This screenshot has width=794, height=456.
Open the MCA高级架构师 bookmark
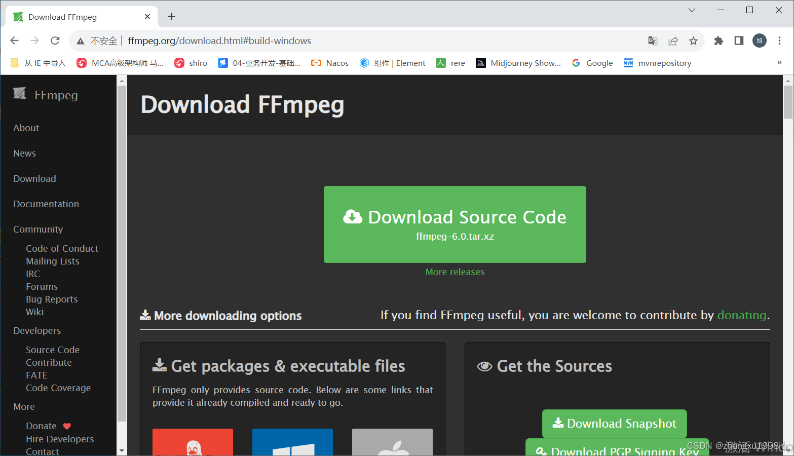point(120,63)
